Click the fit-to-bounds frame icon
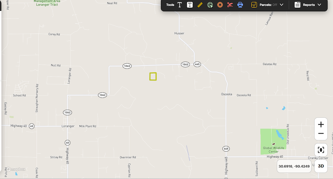This screenshot has width=333, height=179. coord(321,150)
